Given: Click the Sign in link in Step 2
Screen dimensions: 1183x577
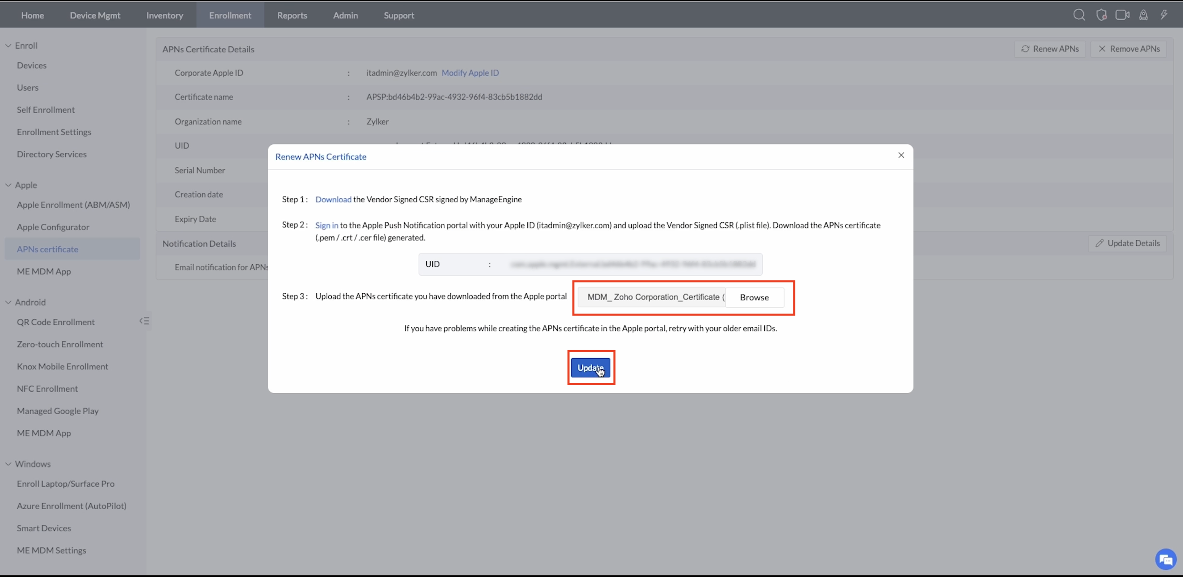Looking at the screenshot, I should 326,225.
